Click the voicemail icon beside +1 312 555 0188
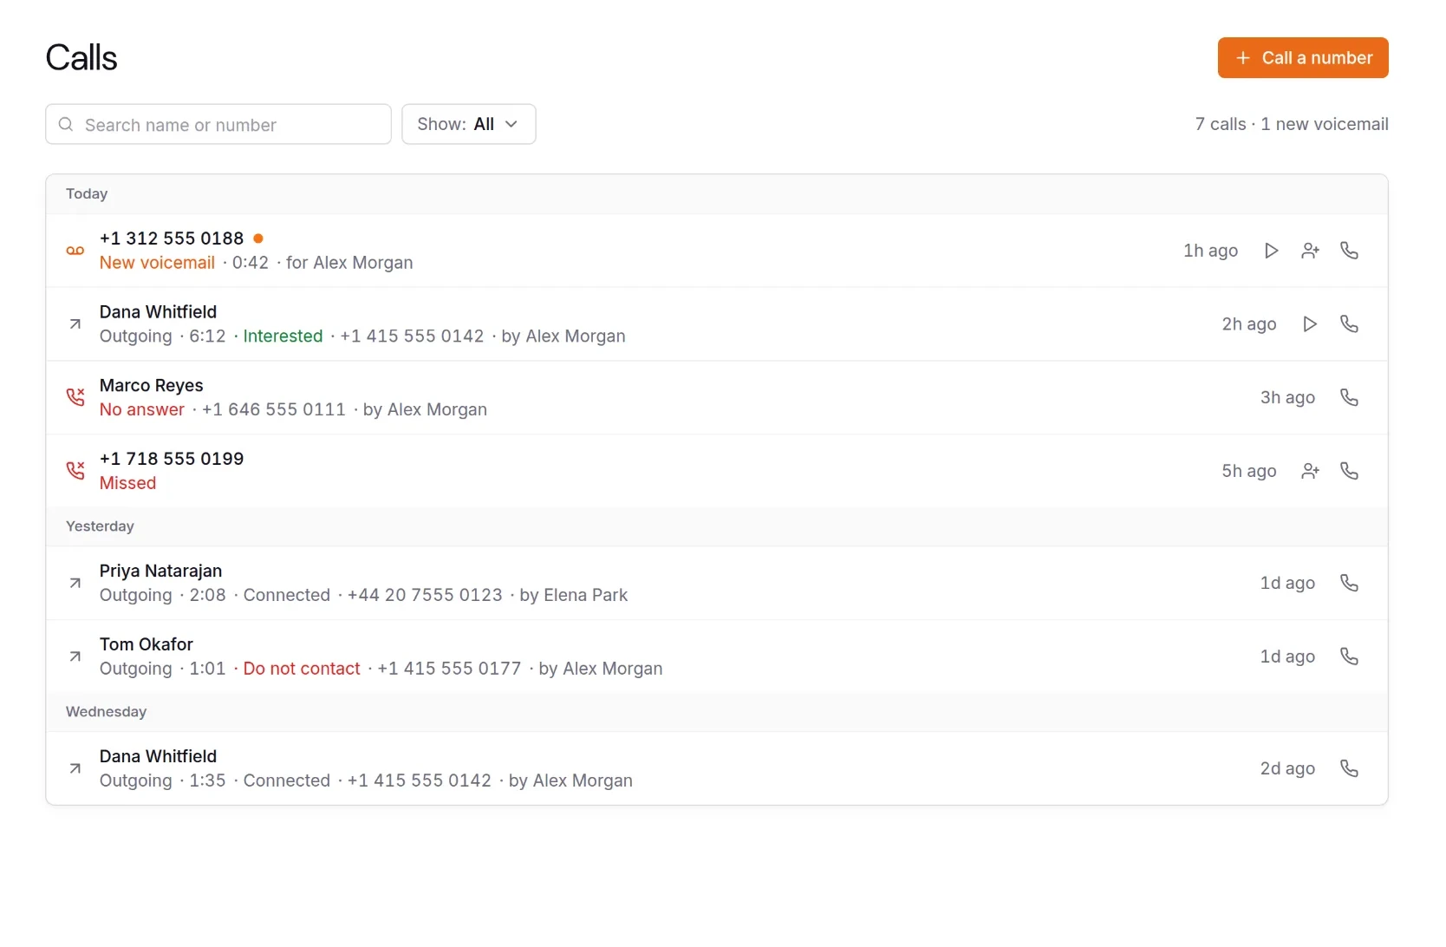Viewport: 1446px width, 947px height. pyautogui.click(x=75, y=251)
